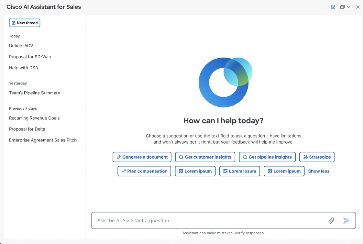Click the paperclip attachment icon
The width and height of the screenshot is (363, 244).
point(331,221)
